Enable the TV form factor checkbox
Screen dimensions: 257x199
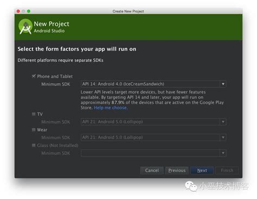(34, 114)
